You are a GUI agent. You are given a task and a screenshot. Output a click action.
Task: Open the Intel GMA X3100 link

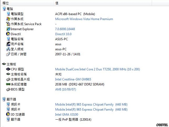67,114
